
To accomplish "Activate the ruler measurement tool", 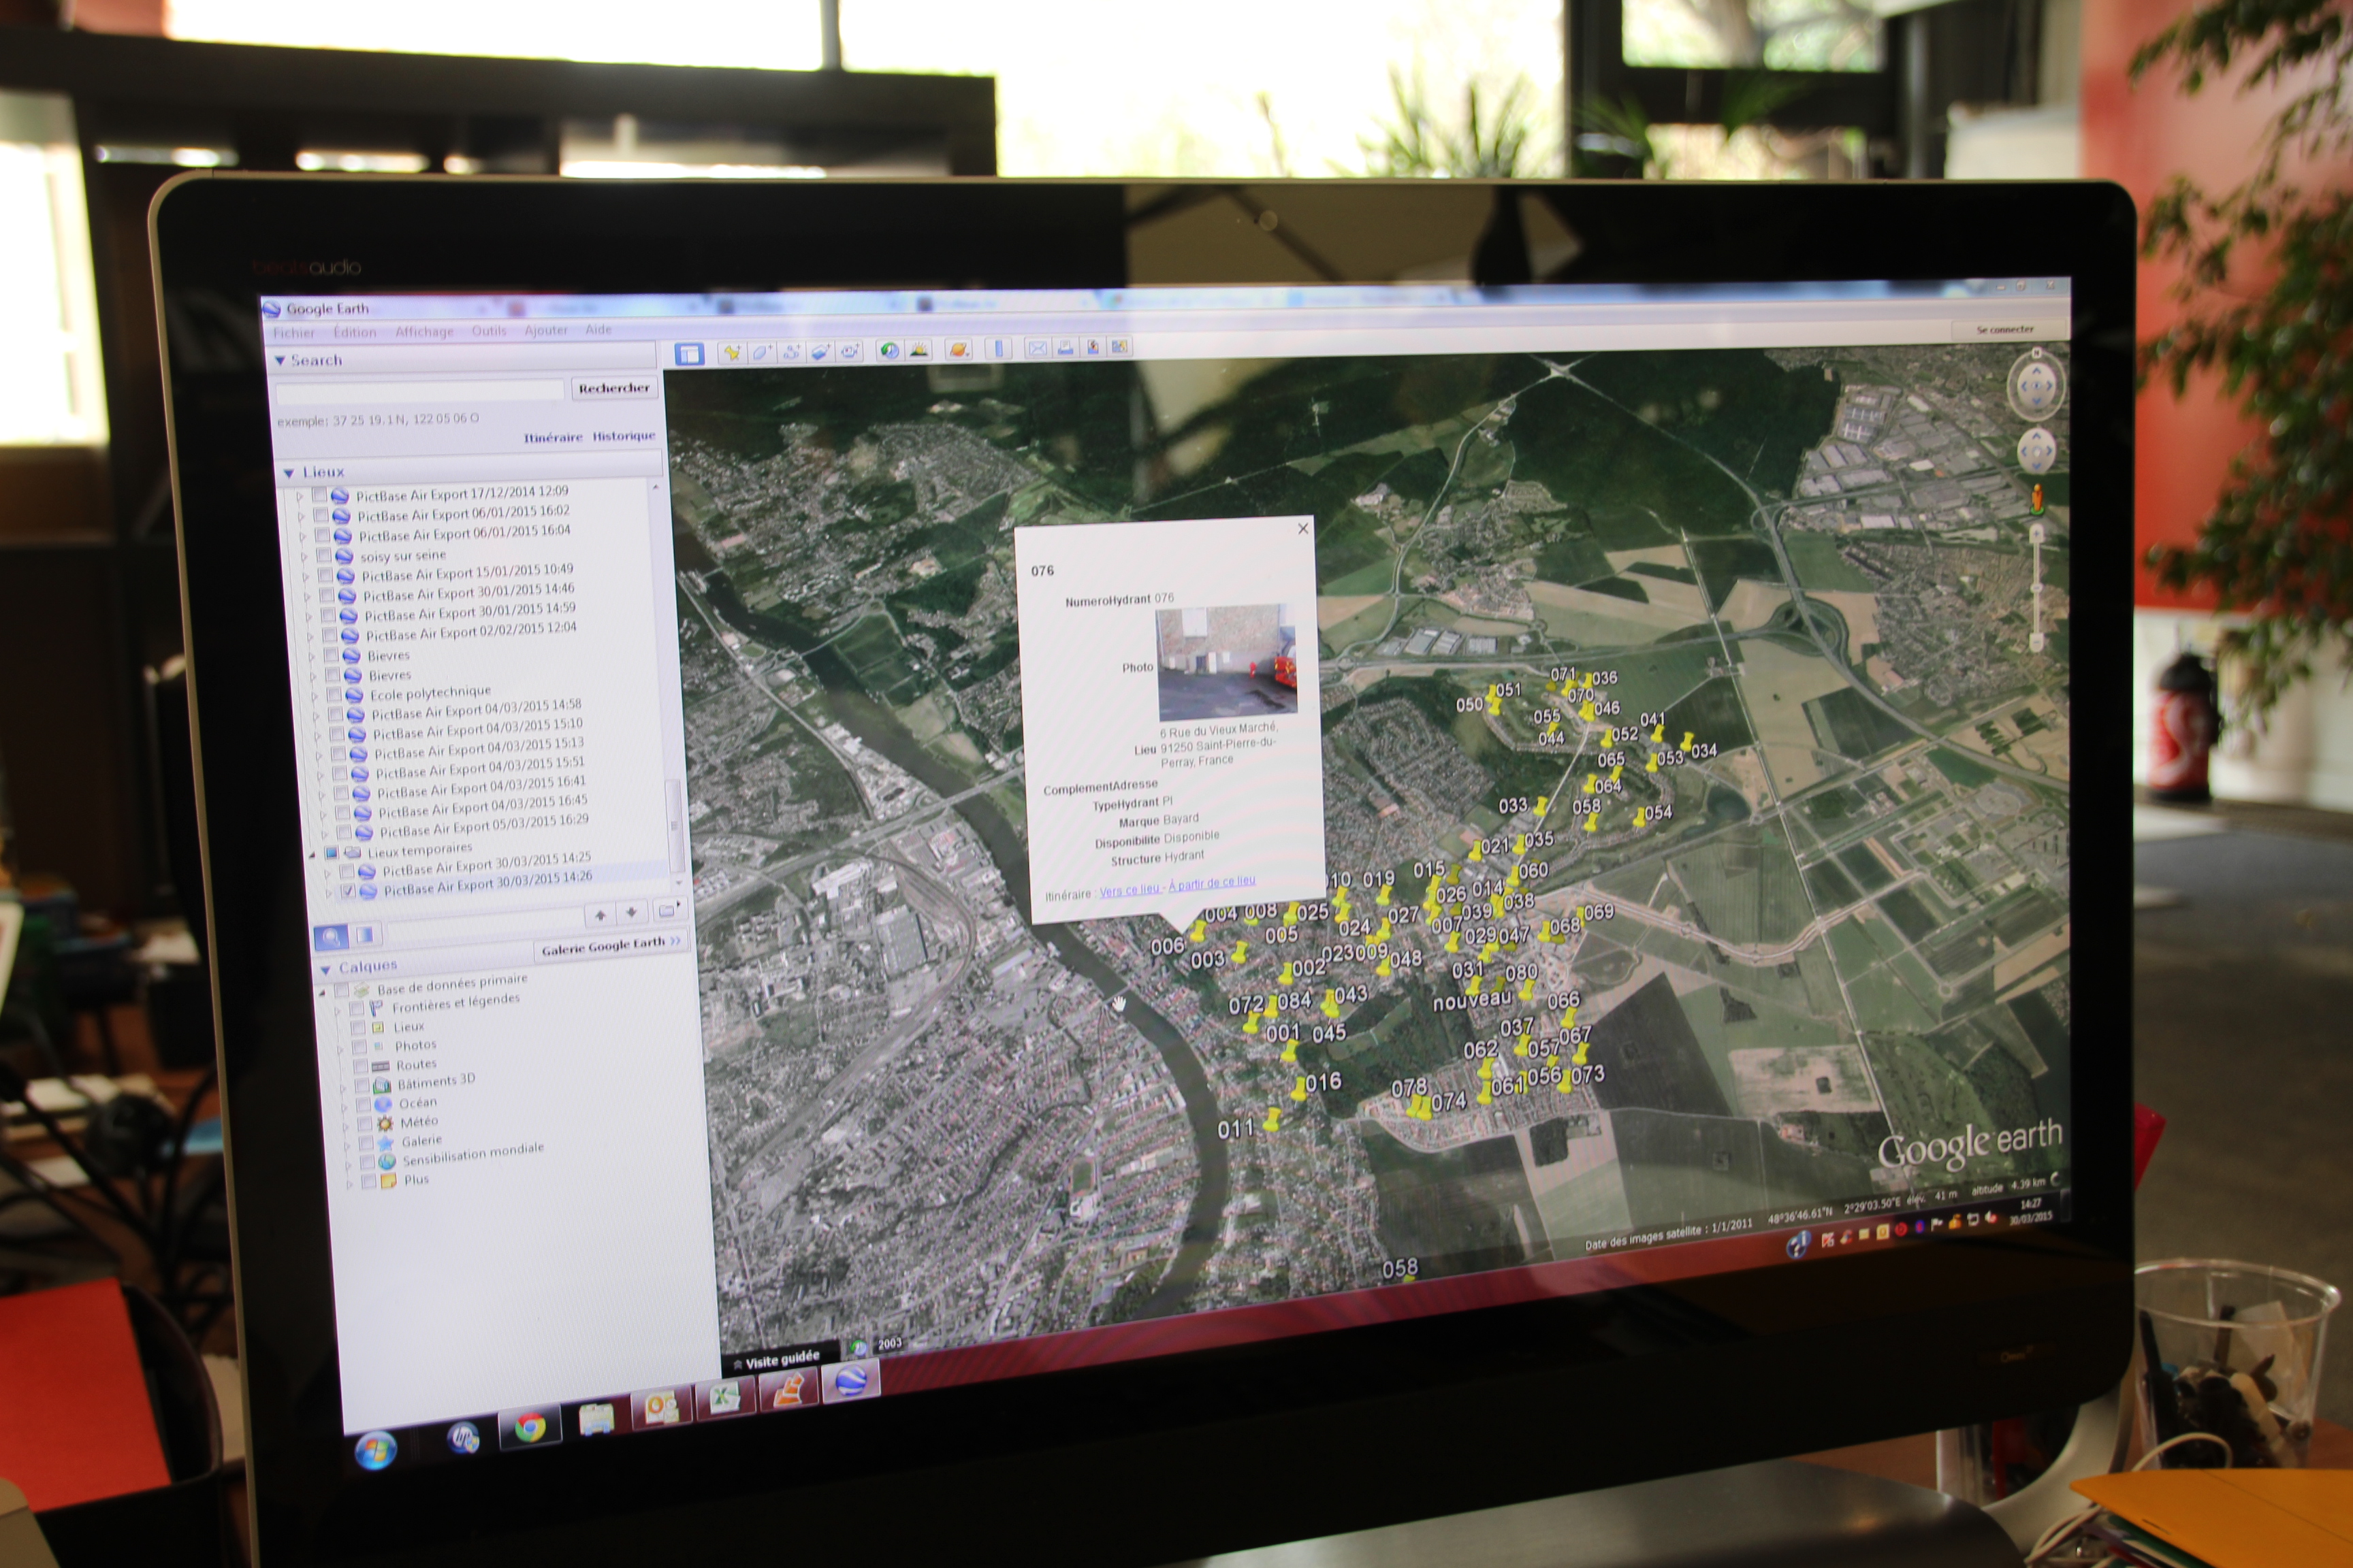I will pos(998,348).
